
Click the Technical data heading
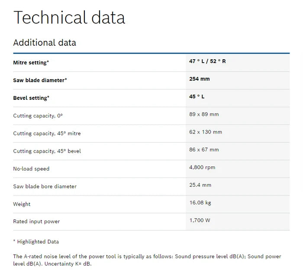tap(69, 17)
